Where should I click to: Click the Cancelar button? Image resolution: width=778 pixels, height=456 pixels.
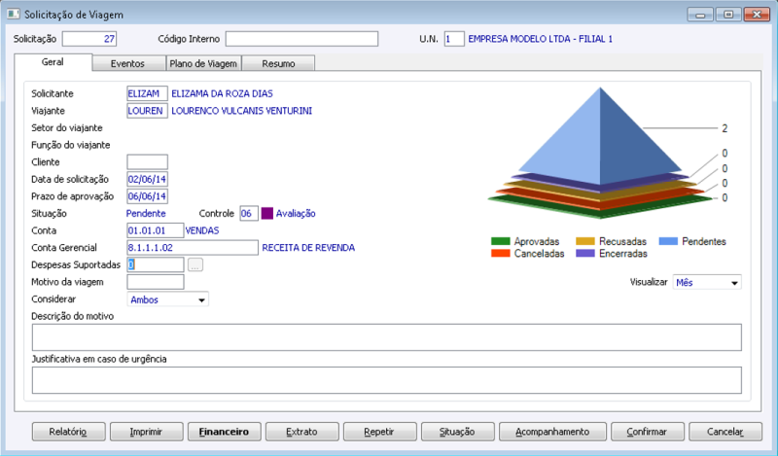pos(725,432)
